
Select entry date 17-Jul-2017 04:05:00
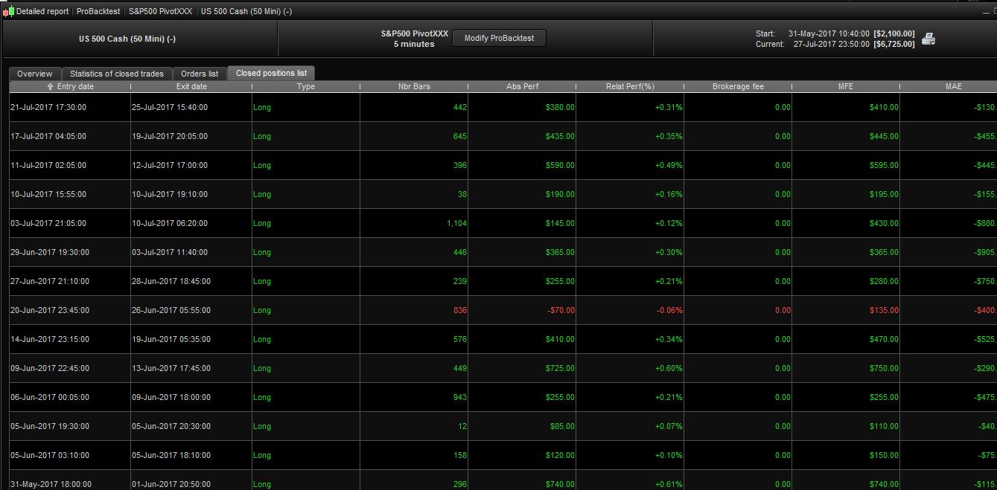coord(48,136)
